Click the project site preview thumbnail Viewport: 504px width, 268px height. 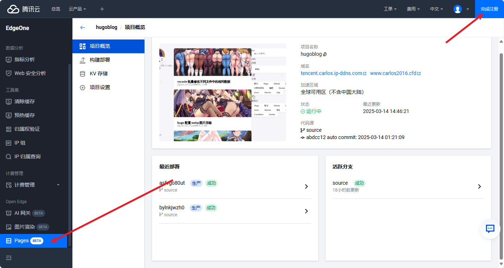pyautogui.click(x=223, y=92)
